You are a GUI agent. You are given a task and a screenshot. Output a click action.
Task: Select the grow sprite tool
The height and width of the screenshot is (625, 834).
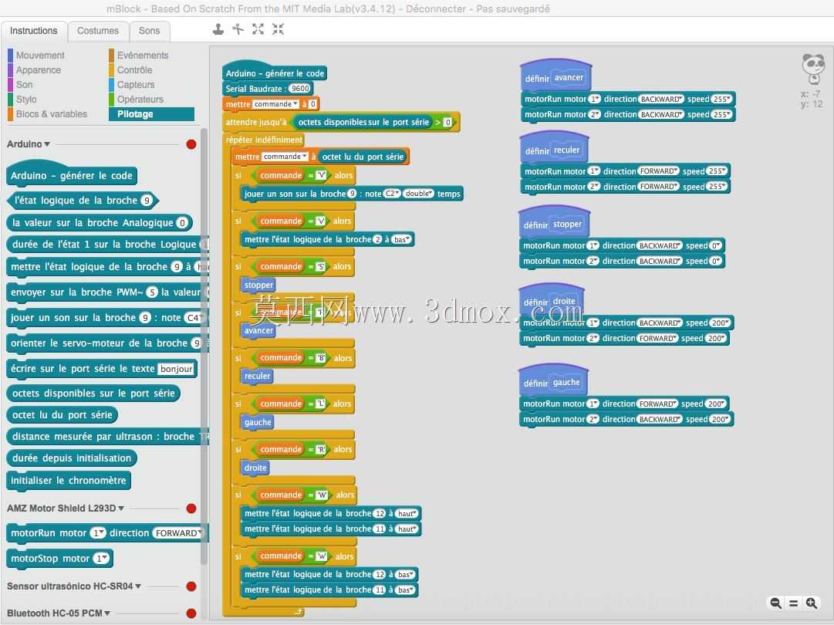[258, 29]
